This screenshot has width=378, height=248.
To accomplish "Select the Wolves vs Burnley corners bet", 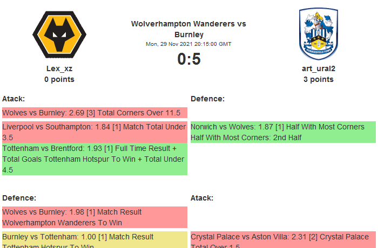I will click(x=94, y=113).
